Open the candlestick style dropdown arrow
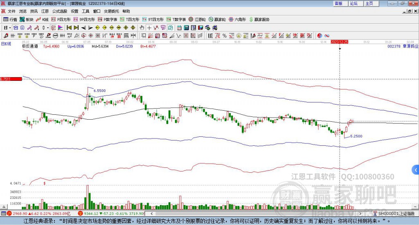Screen dimensions: 419x225 (x=47, y=28)
